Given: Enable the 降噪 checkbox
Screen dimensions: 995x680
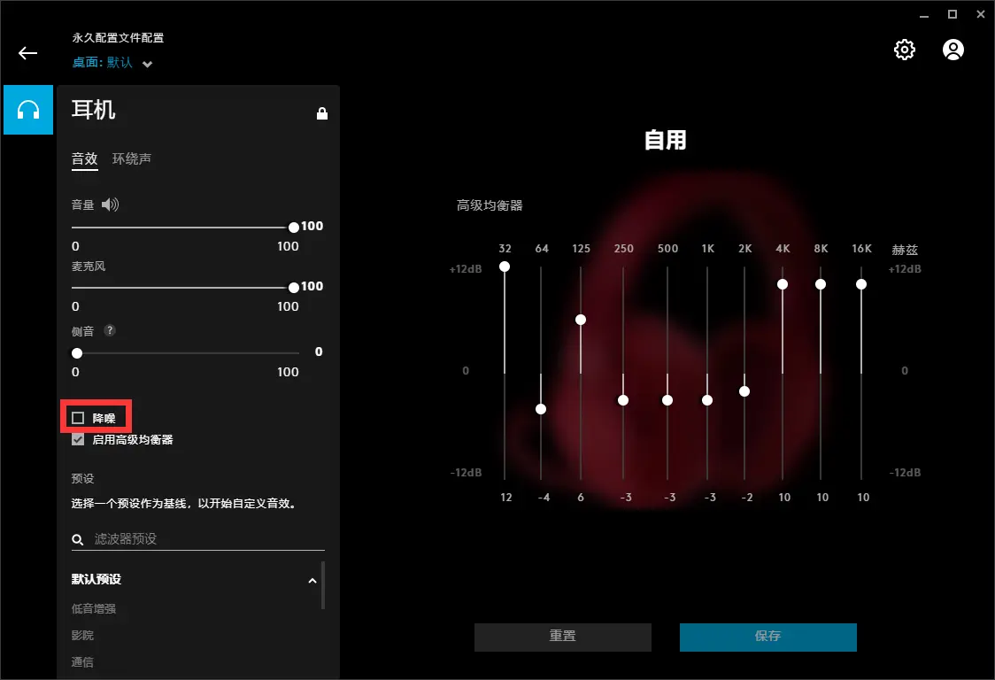Looking at the screenshot, I should pos(78,418).
